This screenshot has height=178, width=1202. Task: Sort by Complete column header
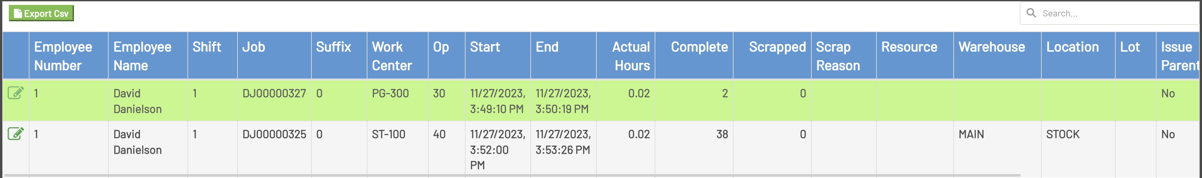tap(699, 47)
